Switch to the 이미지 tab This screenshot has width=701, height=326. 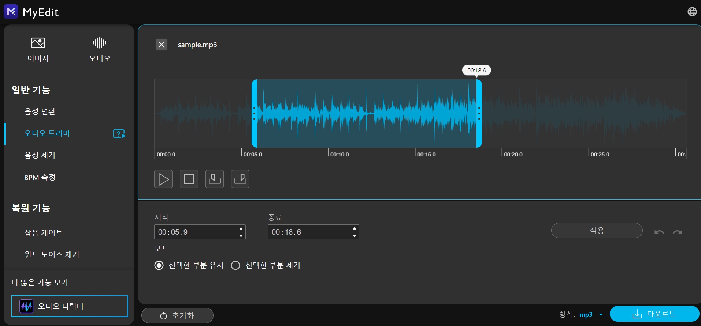click(38, 50)
